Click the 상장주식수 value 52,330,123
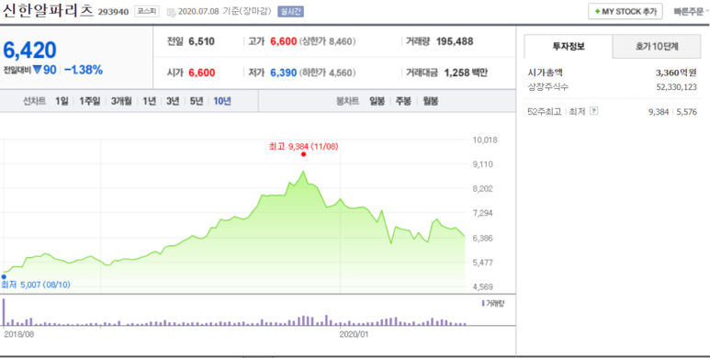 pos(677,87)
